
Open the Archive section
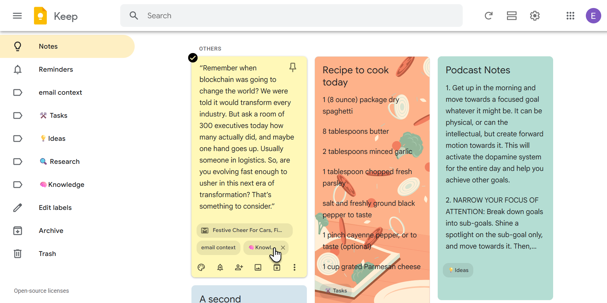(x=51, y=231)
